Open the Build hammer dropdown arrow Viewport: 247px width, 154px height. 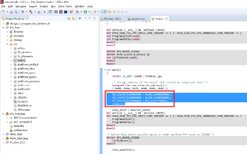pos(35,12)
